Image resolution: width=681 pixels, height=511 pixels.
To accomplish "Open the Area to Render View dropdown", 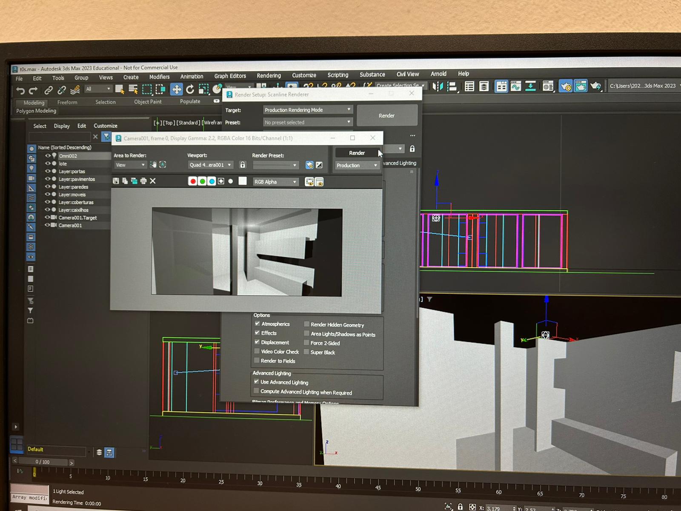I will 130,165.
